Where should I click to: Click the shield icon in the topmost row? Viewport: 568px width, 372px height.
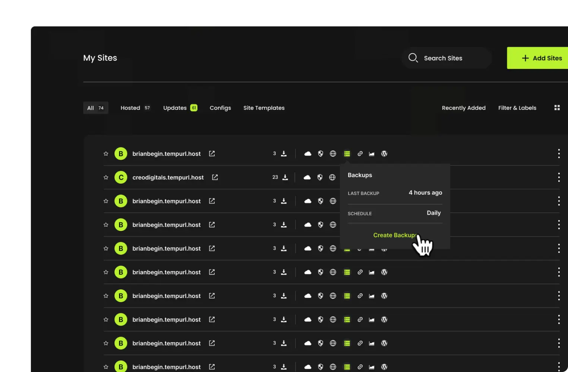point(321,154)
